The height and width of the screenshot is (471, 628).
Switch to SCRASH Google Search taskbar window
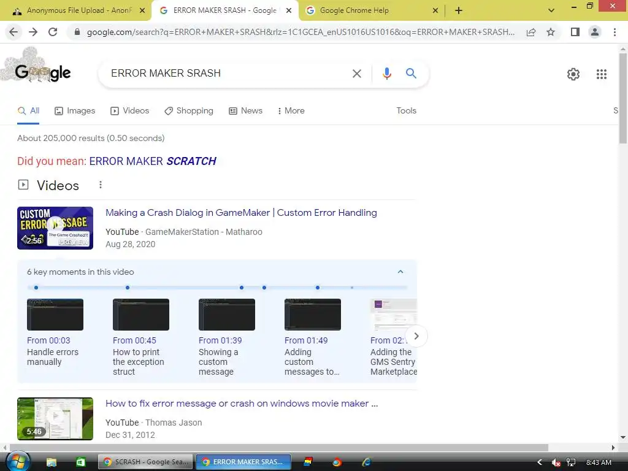point(146,462)
